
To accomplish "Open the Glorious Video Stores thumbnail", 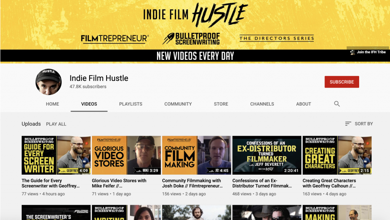I will [x=126, y=155].
